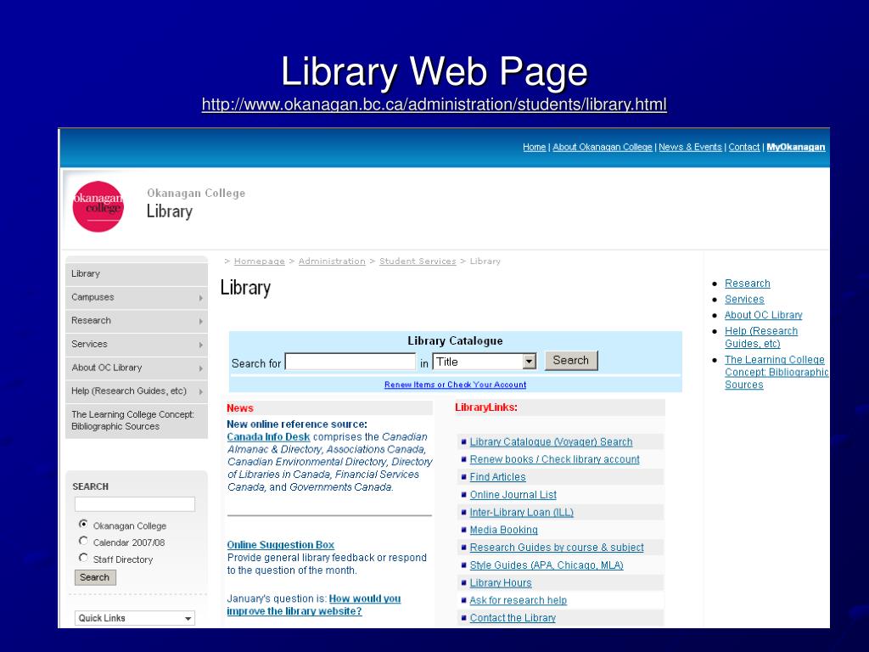Open the Homepage breadcrumb link
869x652 pixels.
click(260, 261)
